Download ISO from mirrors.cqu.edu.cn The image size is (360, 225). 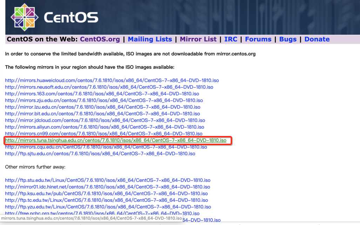(106, 147)
